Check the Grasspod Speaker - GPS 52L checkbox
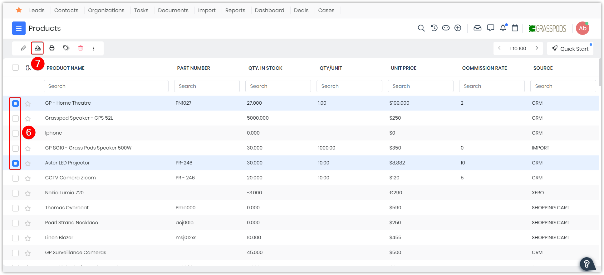 click(15, 118)
